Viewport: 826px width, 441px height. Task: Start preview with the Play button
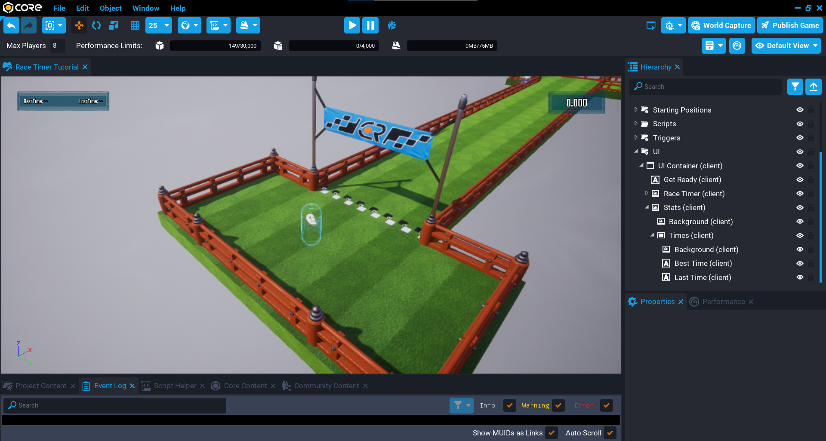pos(352,26)
